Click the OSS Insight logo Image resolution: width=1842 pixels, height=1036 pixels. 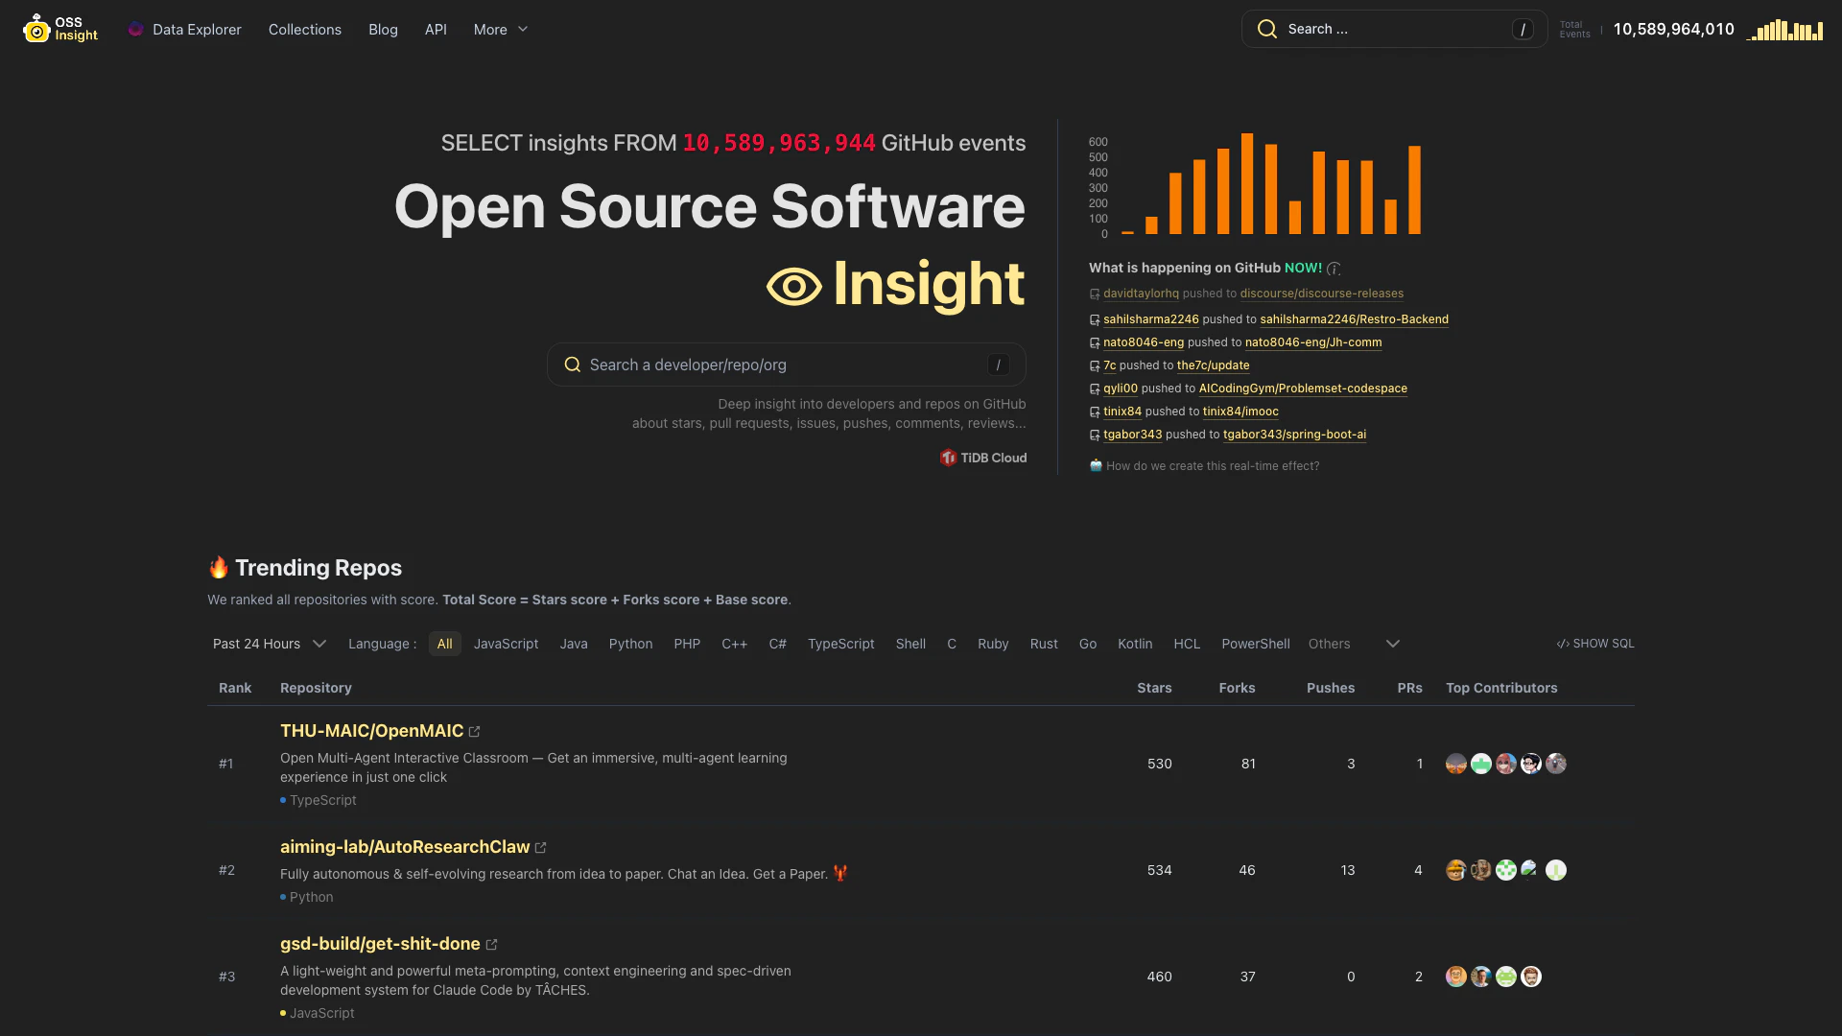[59, 29]
